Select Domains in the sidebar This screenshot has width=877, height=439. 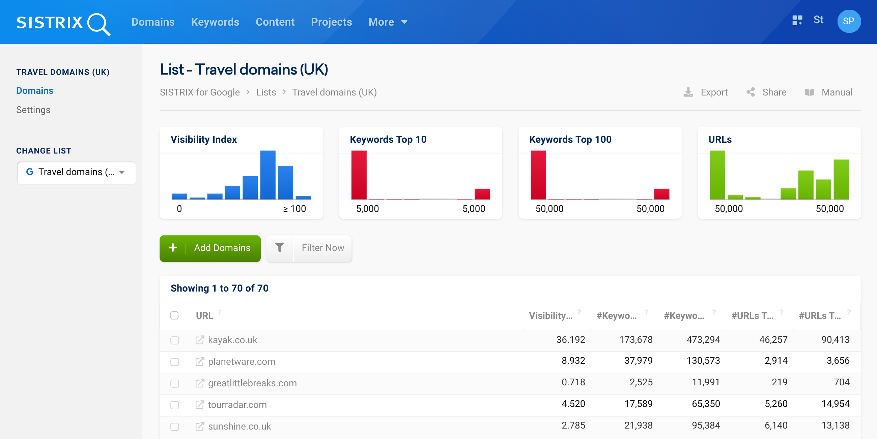[x=35, y=90]
